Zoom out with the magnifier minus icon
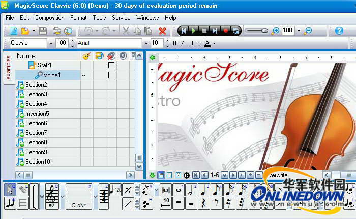356x219 pixels. tap(308, 31)
